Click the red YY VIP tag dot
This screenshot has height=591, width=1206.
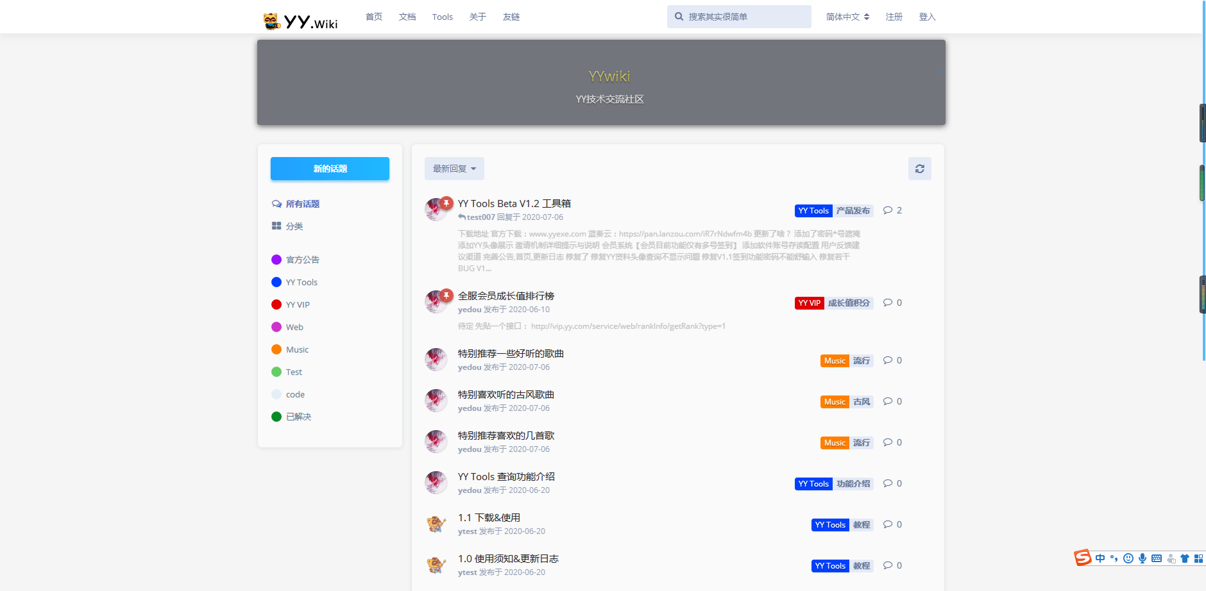(276, 304)
